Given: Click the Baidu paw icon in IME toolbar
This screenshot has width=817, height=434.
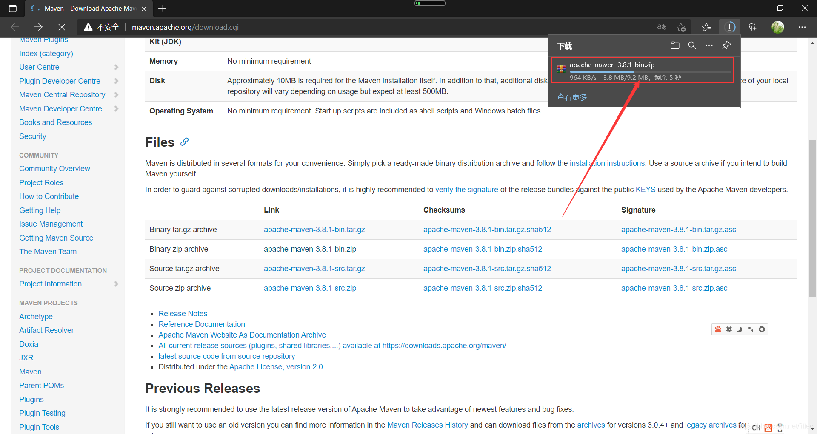Looking at the screenshot, I should pyautogui.click(x=718, y=329).
